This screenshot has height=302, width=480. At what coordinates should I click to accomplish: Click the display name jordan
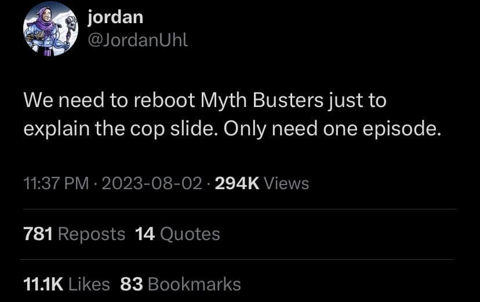(x=115, y=17)
